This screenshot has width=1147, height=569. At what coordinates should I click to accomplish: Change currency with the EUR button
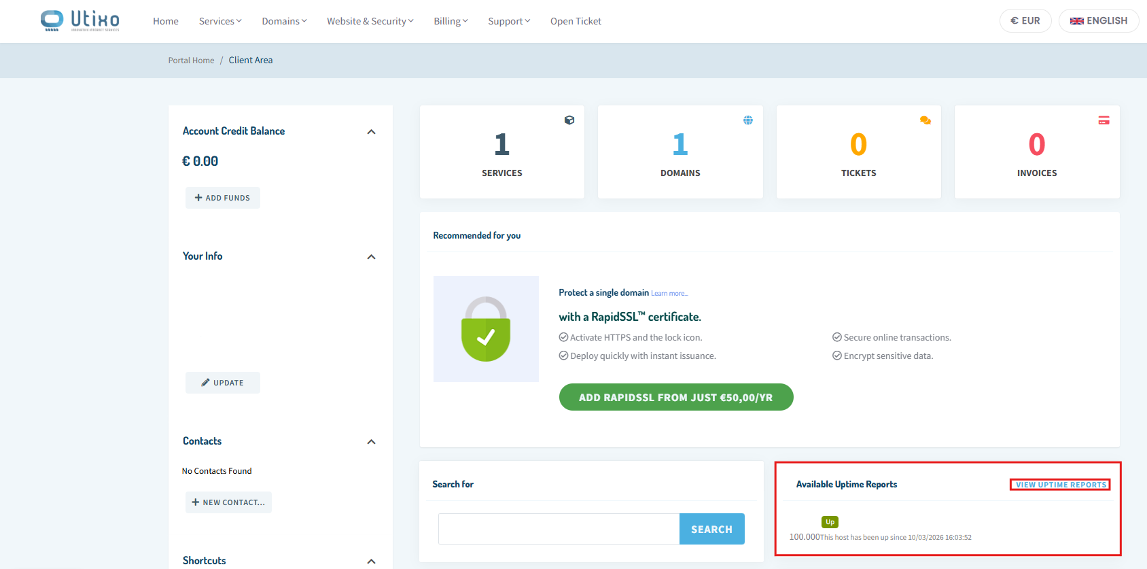tap(1025, 20)
